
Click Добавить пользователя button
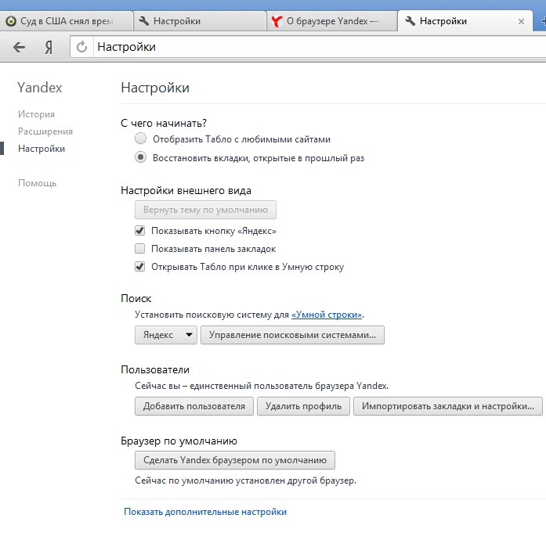click(194, 406)
